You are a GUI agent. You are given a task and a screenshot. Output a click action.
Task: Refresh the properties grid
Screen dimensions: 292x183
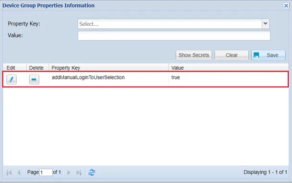click(92, 172)
